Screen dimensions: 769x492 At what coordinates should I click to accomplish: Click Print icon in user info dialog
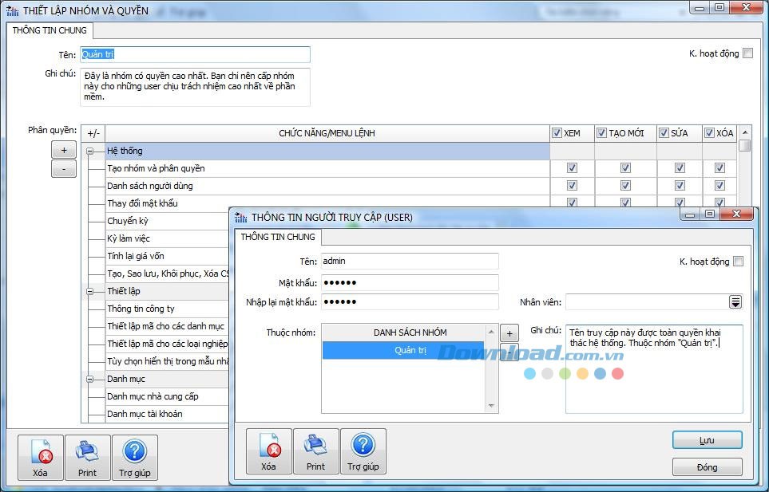pyautogui.click(x=315, y=451)
